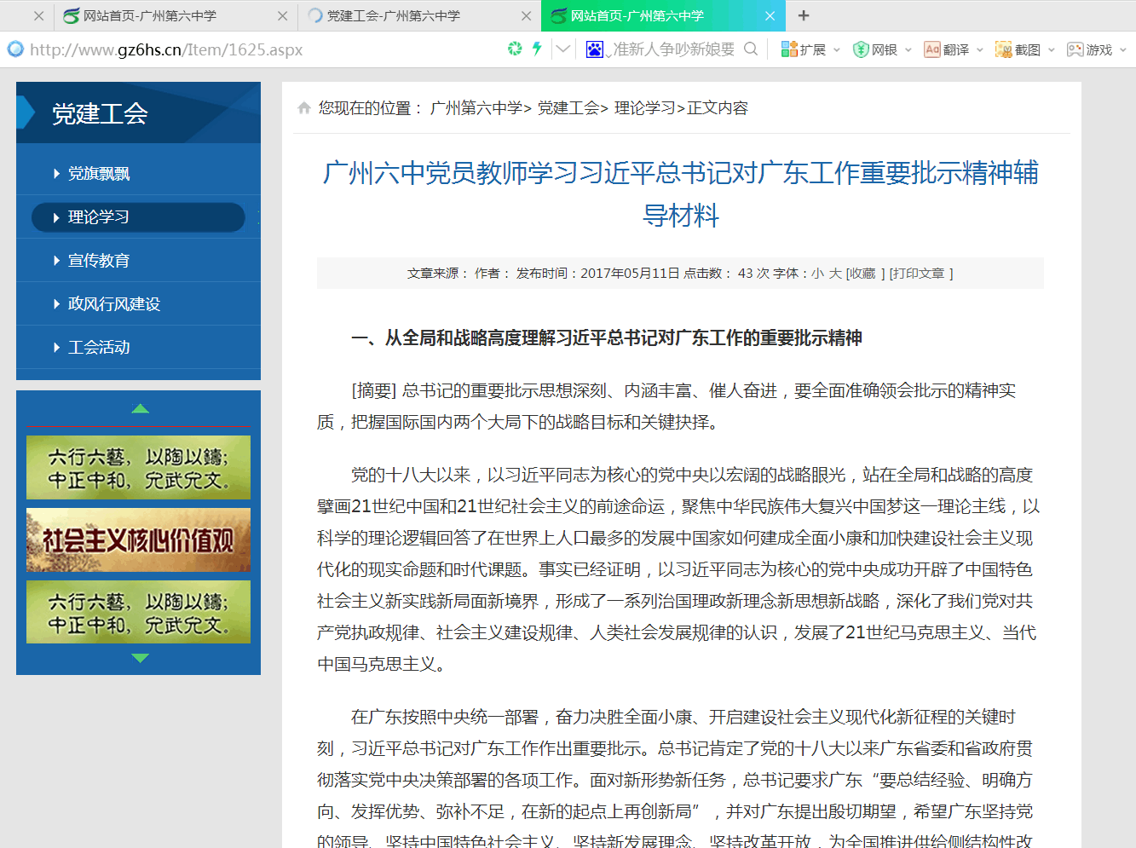Click the magnifier search icon
The width and height of the screenshot is (1136, 848).
click(x=751, y=49)
